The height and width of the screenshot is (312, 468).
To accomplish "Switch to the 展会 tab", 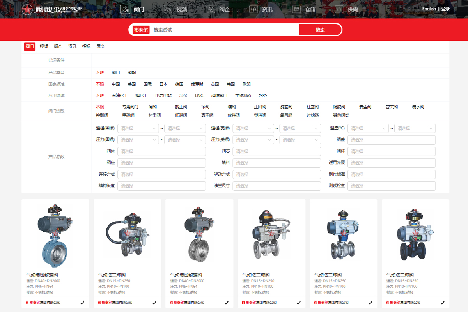I will pyautogui.click(x=101, y=46).
